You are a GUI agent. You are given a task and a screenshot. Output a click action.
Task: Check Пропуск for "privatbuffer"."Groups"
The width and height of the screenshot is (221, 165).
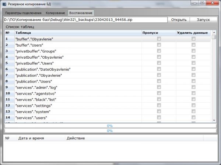click(159, 51)
